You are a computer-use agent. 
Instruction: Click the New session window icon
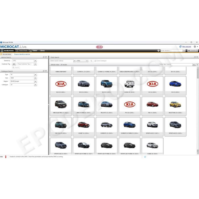pyautogui.click(x=180, y=47)
